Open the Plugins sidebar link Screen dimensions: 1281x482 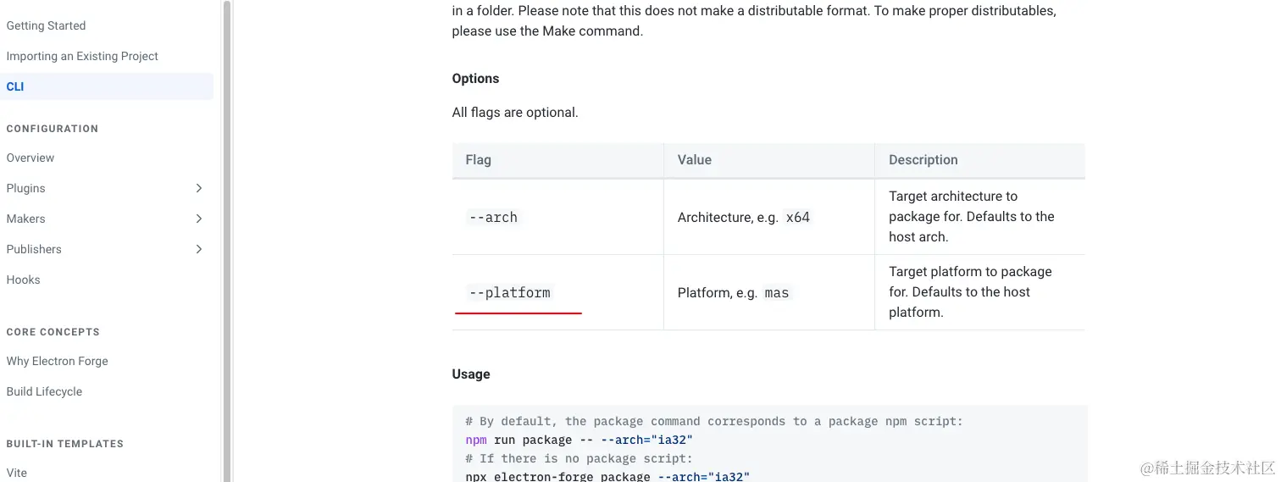click(26, 188)
